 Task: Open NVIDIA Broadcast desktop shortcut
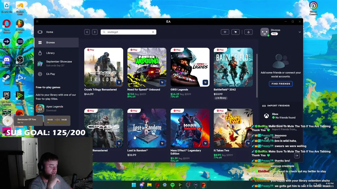point(20,98)
